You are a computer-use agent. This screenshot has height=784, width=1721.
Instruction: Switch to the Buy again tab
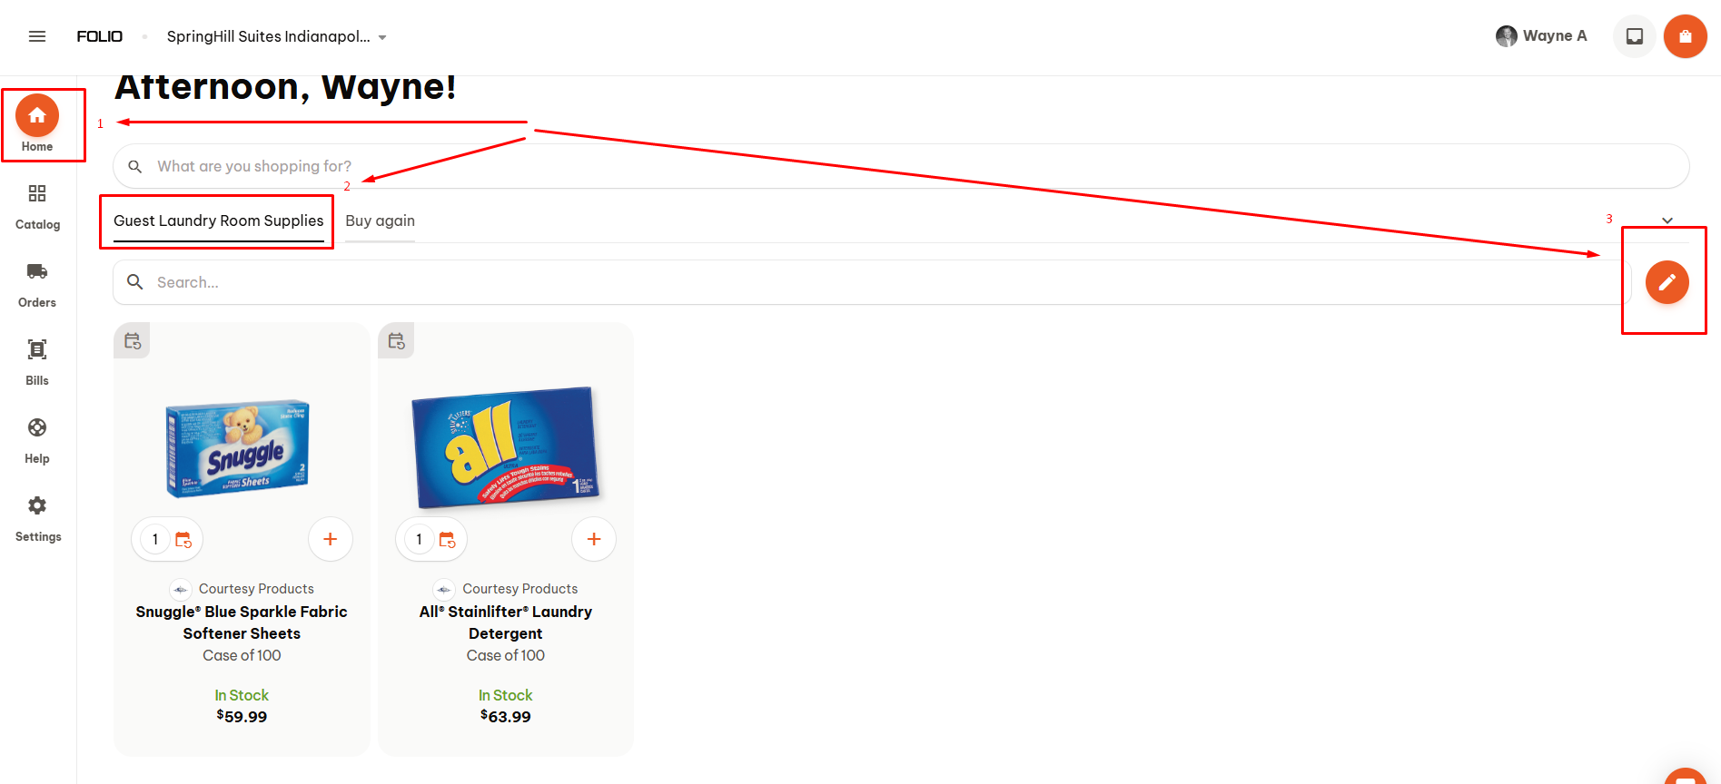380,220
